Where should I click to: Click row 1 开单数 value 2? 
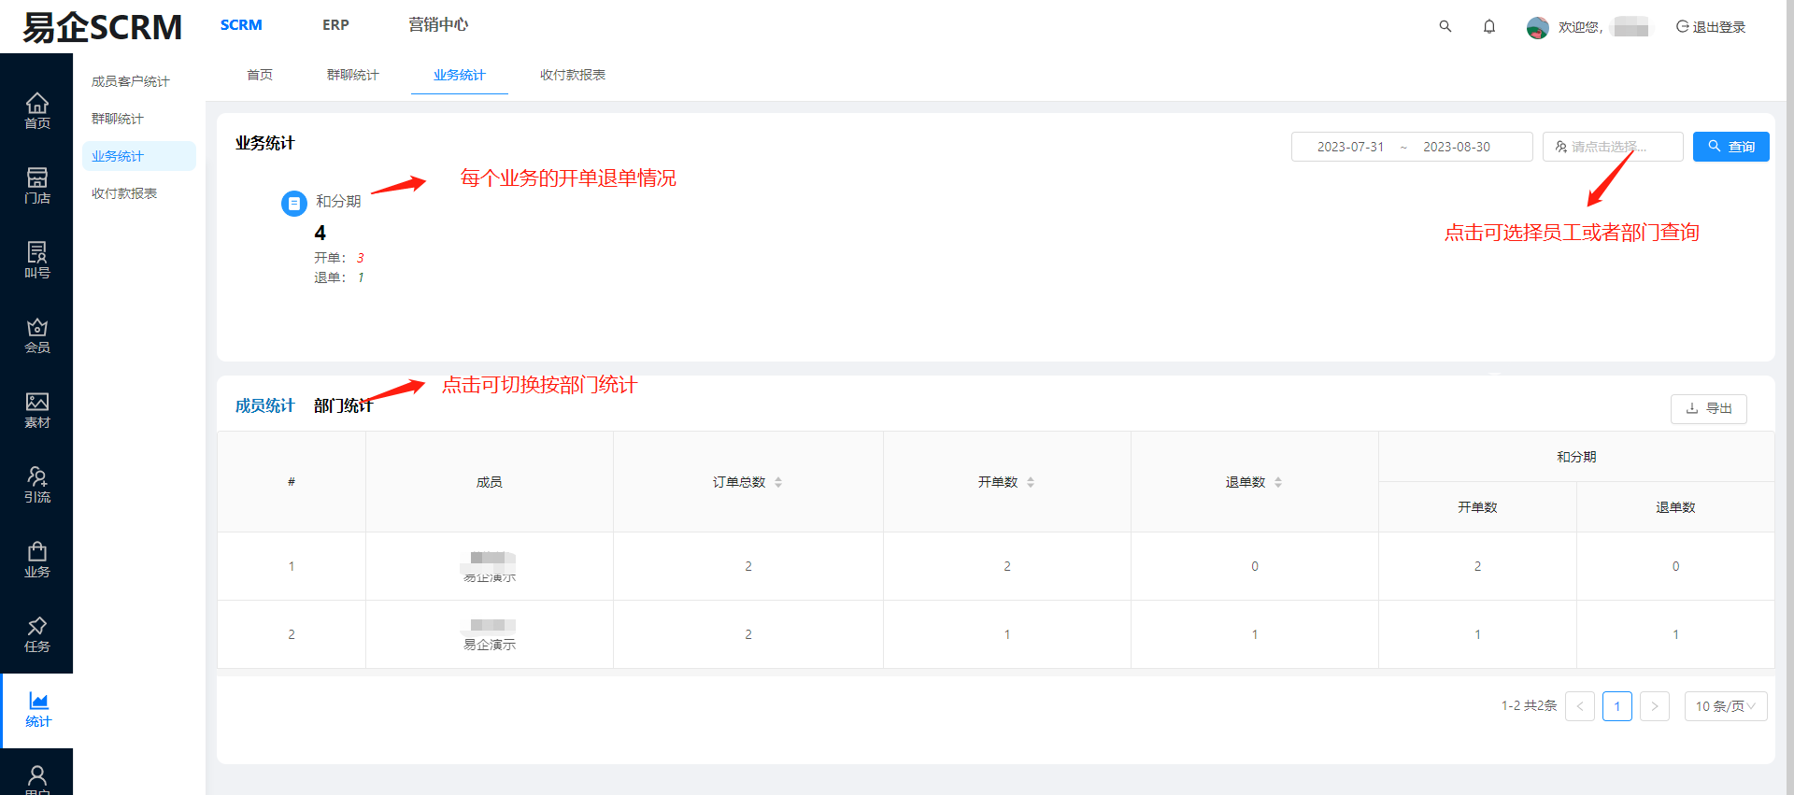(x=1007, y=566)
